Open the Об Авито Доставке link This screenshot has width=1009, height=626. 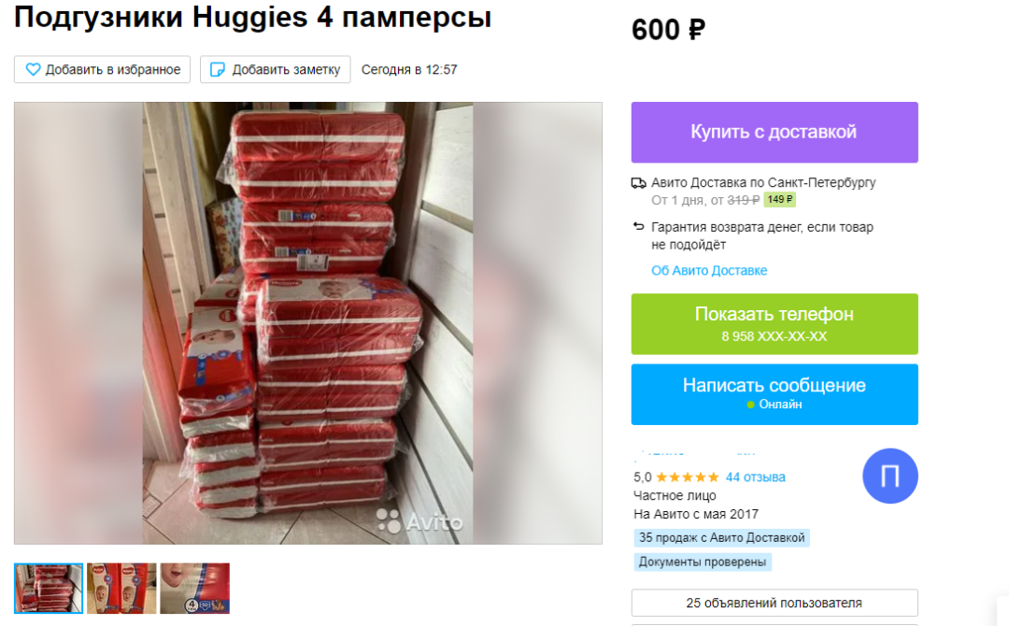click(x=708, y=270)
